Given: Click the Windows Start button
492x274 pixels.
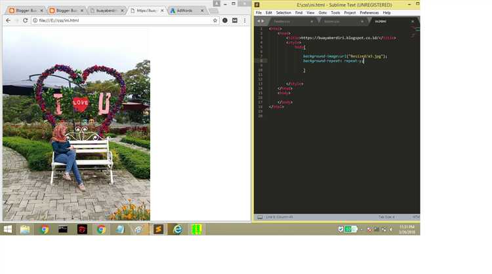Looking at the screenshot, I should (x=8, y=229).
